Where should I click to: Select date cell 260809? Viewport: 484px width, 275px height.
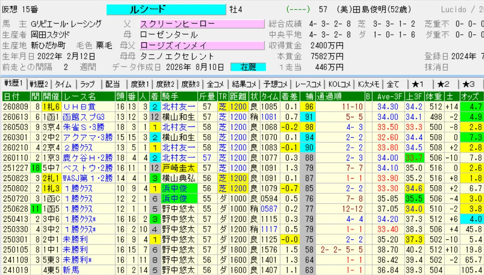(x=16, y=107)
